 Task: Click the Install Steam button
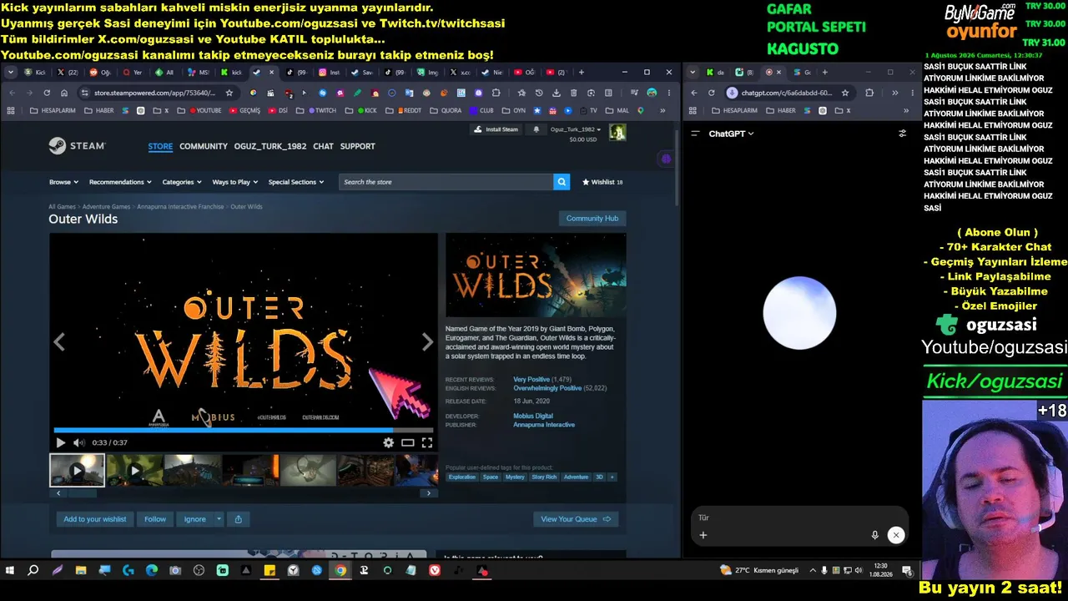[x=496, y=129]
